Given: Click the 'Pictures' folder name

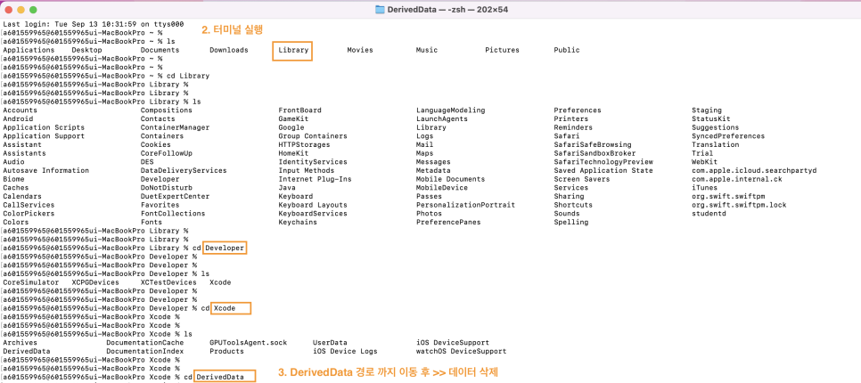Looking at the screenshot, I should [502, 50].
